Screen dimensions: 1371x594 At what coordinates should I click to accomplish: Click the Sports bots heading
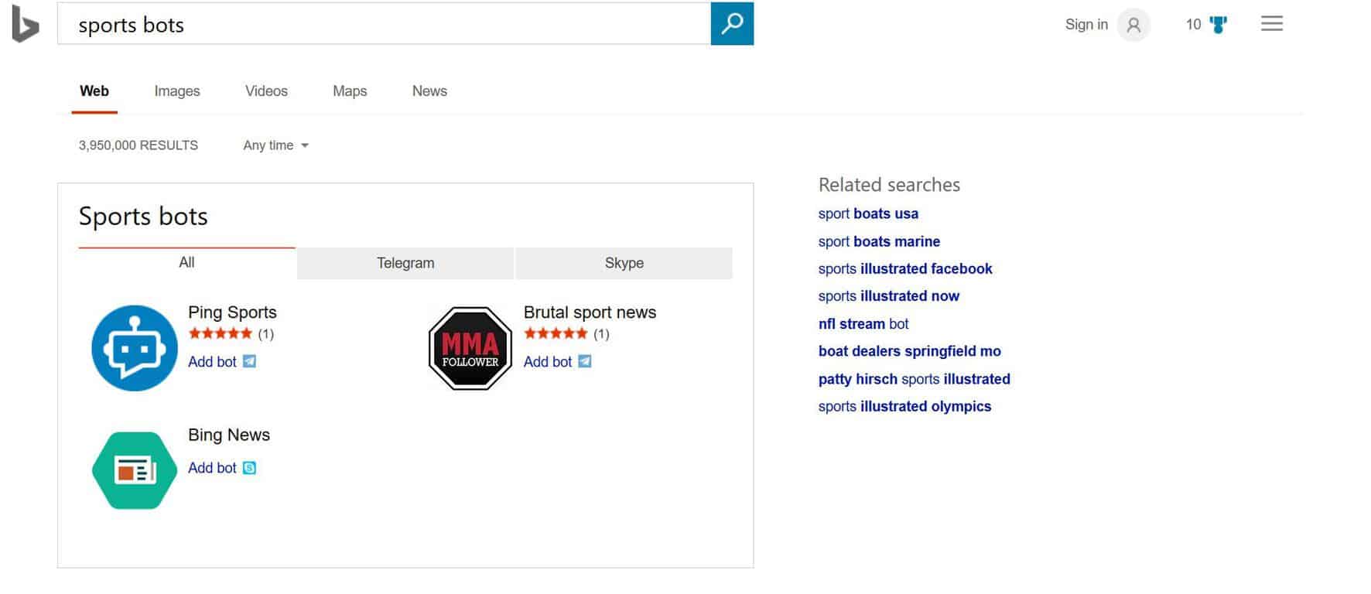tap(143, 217)
